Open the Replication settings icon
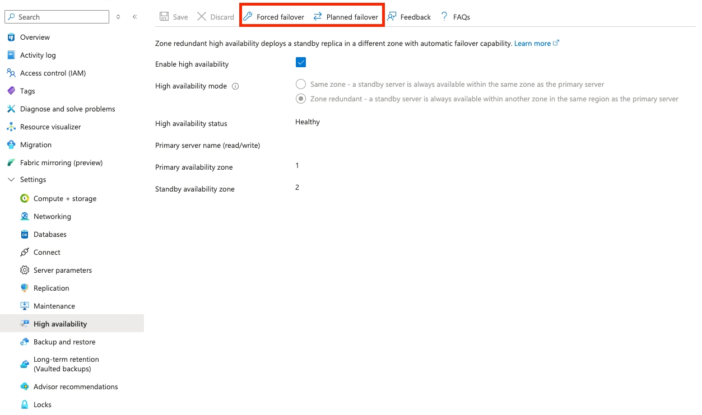Screen dimensions: 702x415 (24, 288)
